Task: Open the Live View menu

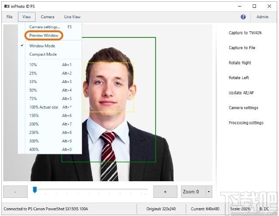Action: (72, 17)
